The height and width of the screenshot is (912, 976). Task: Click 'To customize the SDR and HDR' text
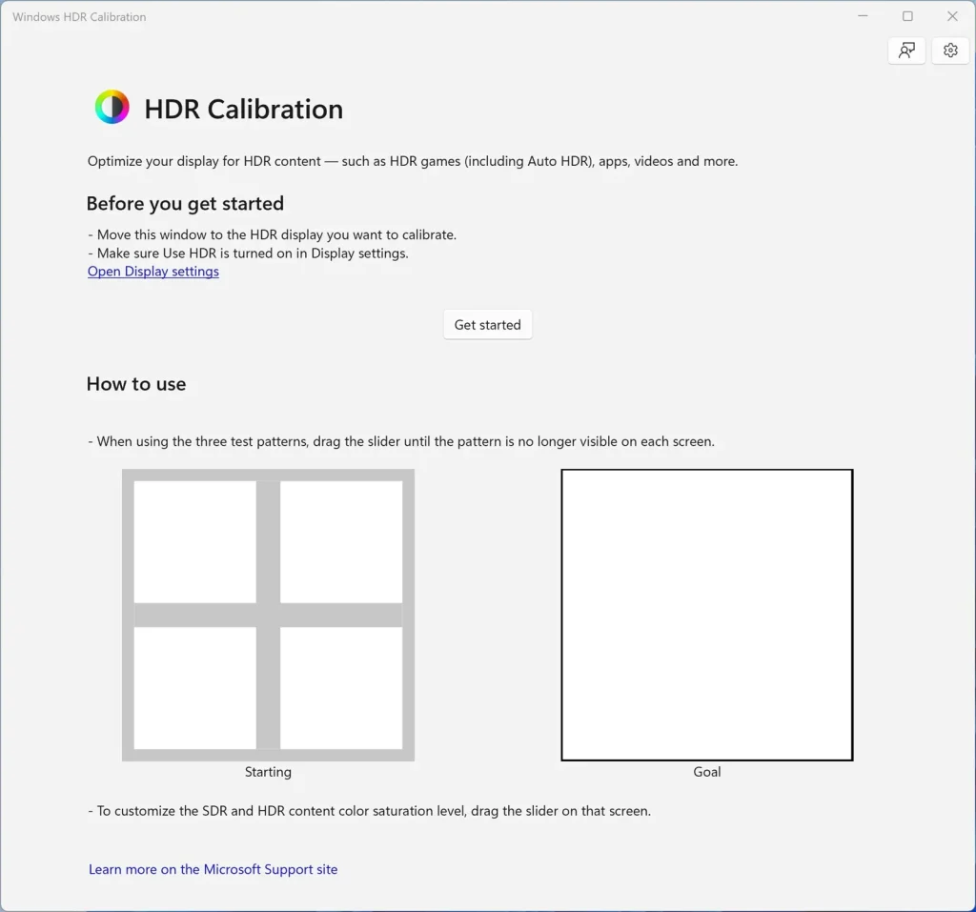[370, 811]
